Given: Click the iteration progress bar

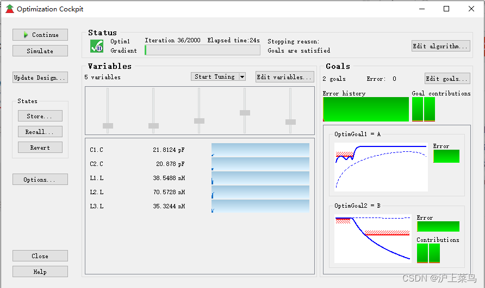Looking at the screenshot, I should click(x=203, y=50).
